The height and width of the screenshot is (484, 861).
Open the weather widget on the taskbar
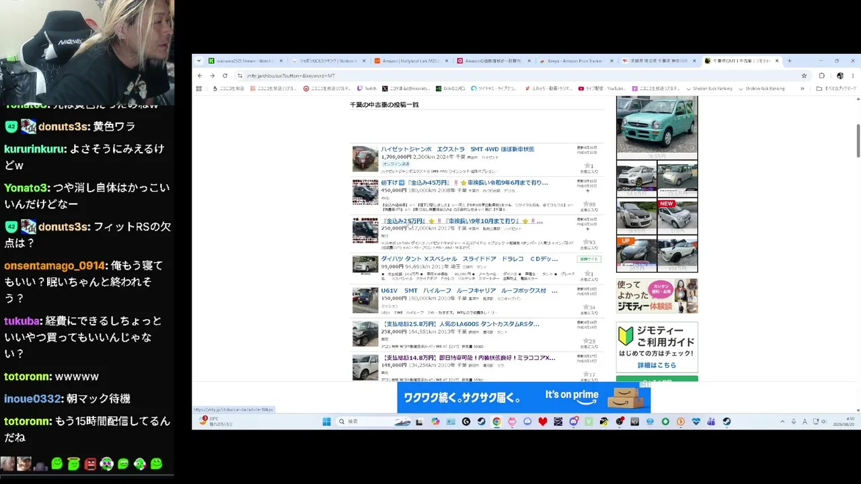click(217, 421)
